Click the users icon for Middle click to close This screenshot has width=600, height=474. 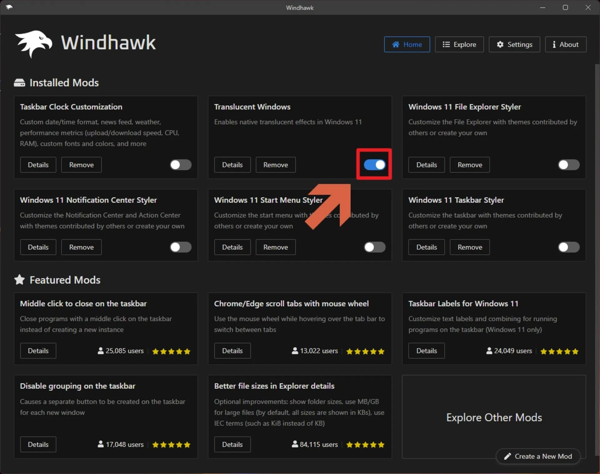(101, 351)
